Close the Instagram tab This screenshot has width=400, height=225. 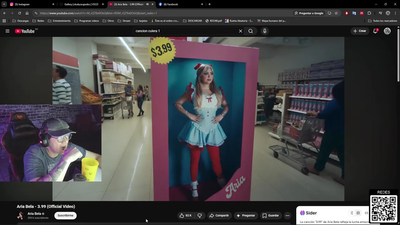coord(53,4)
